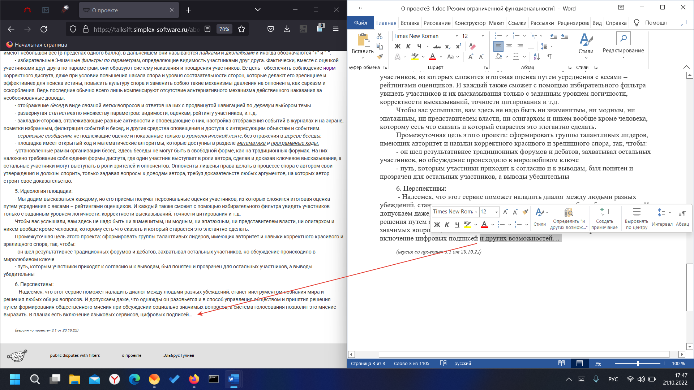This screenshot has width=694, height=390.
Task: Decrease paragraph indent in ribbon
Action: (x=553, y=36)
